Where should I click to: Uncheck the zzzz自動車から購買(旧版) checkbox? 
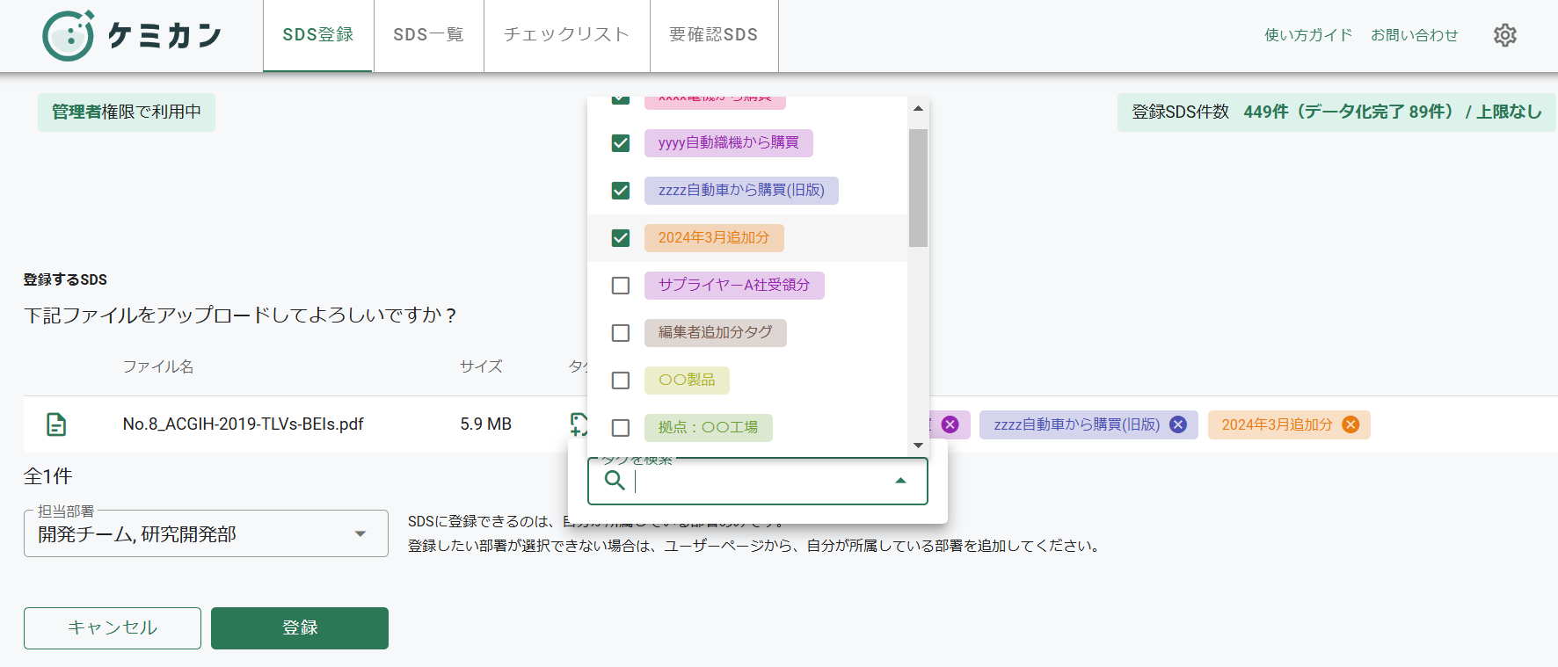[x=621, y=191]
